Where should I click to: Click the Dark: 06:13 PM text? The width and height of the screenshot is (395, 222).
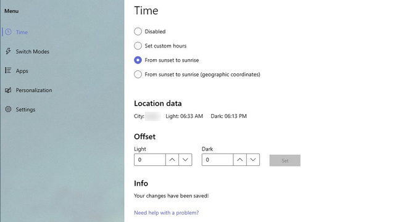(229, 116)
